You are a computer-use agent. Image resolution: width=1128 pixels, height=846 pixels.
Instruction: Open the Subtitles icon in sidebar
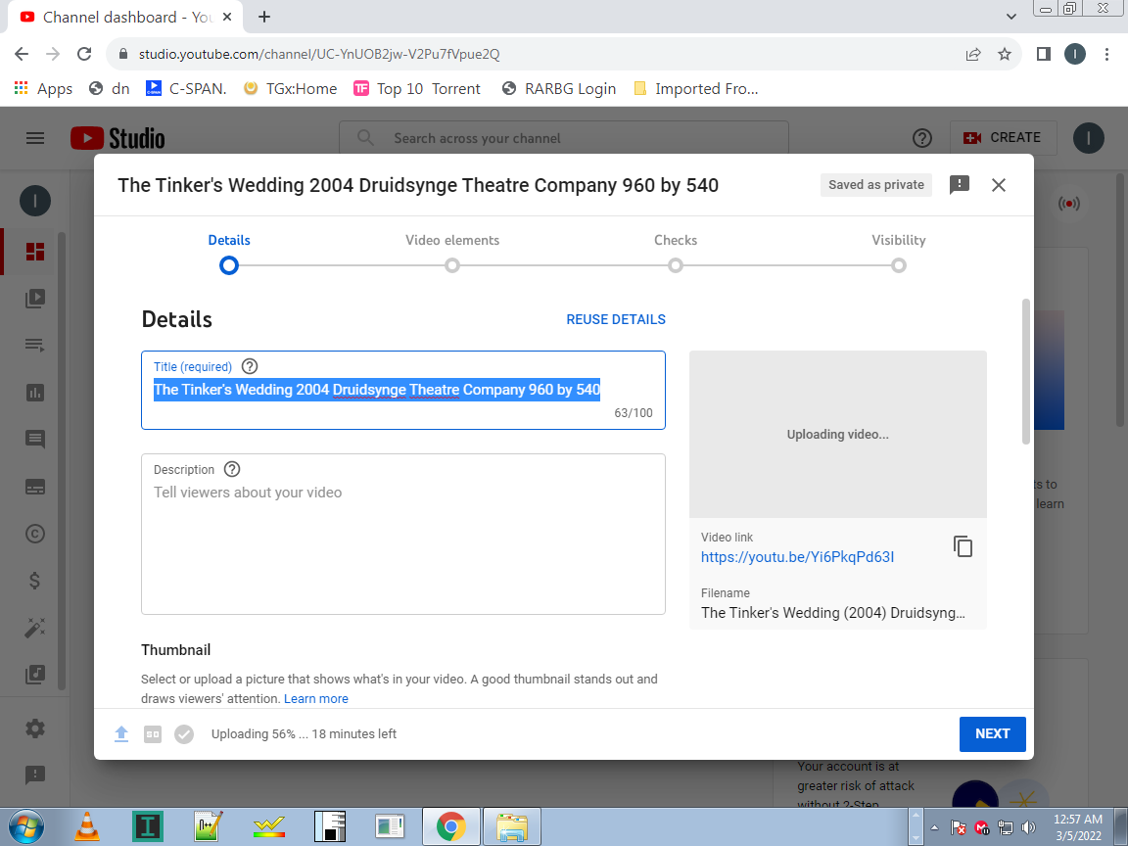click(34, 487)
